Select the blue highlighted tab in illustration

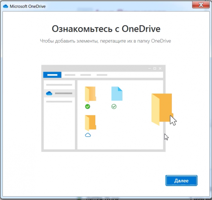[52, 75]
